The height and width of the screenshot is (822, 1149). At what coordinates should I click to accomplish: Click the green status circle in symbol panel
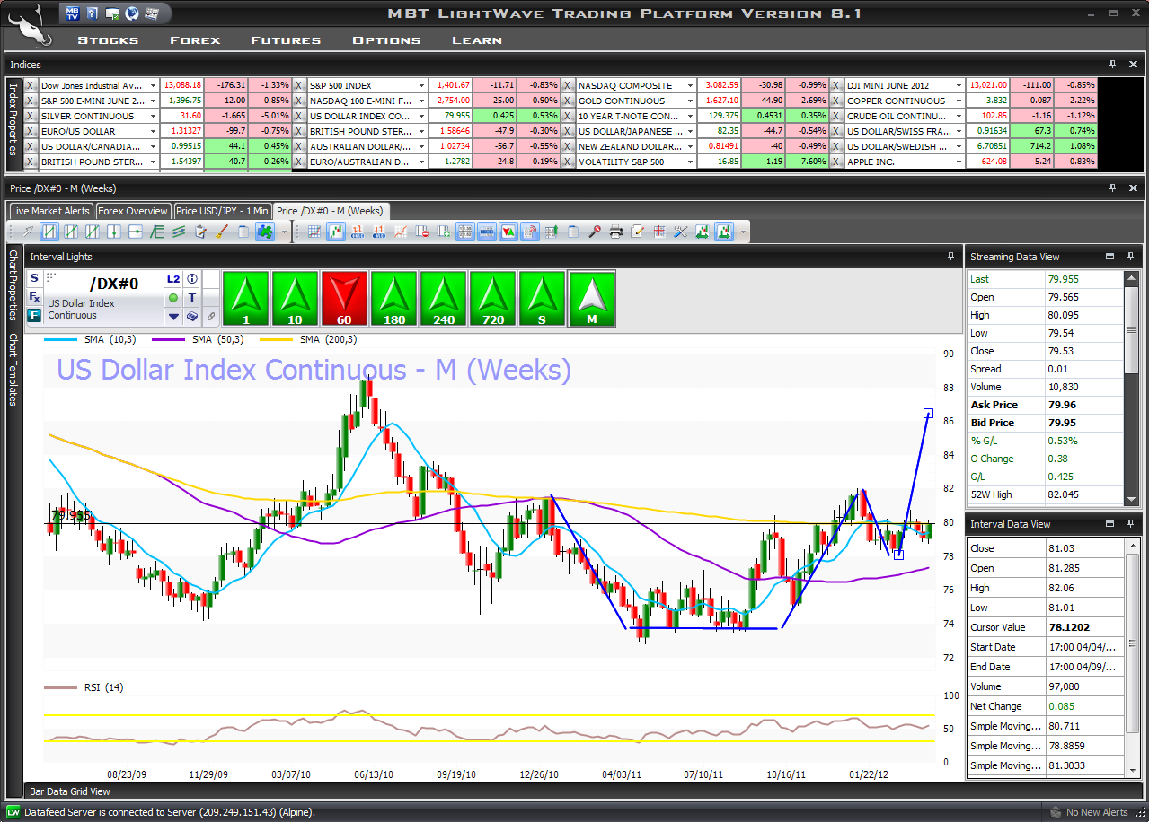173,297
